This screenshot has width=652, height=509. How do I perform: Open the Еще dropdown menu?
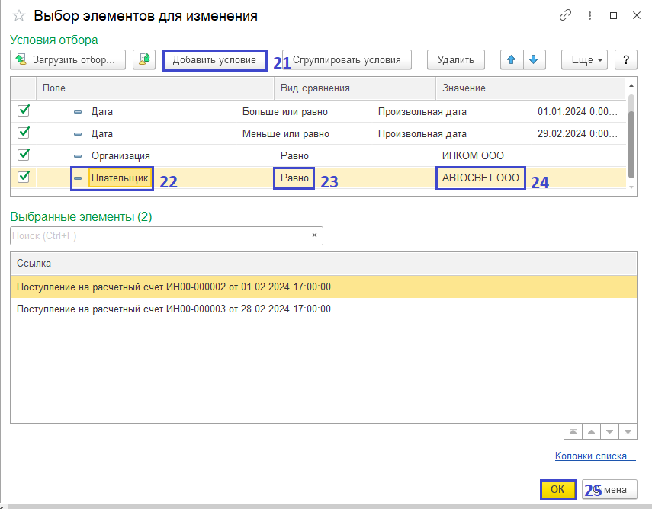pos(584,59)
